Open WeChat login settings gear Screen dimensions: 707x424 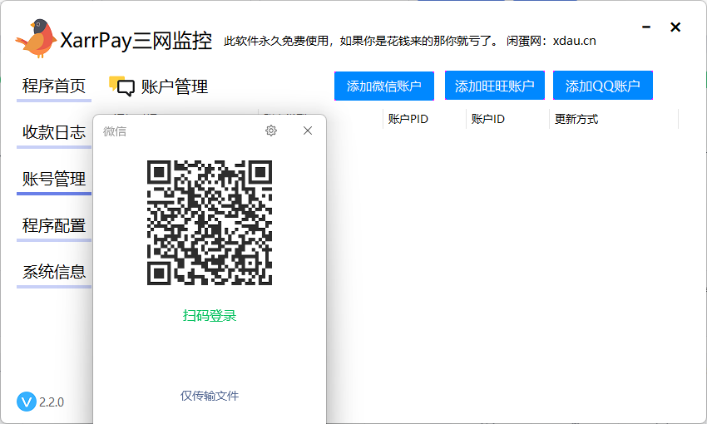(x=271, y=131)
